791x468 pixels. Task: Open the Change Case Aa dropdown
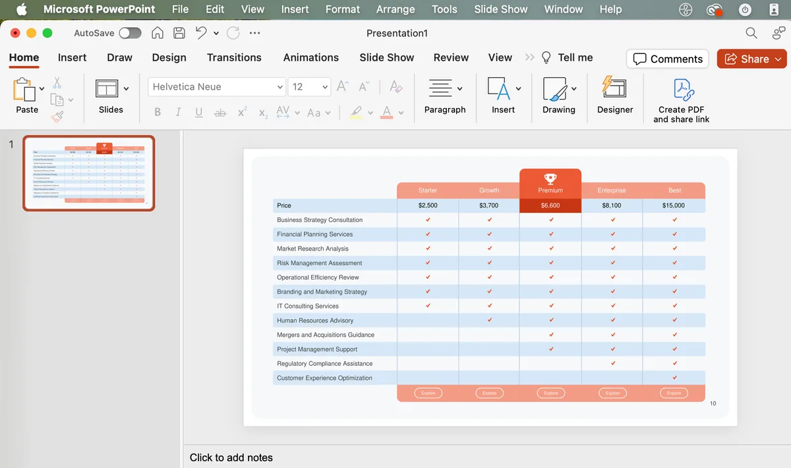[328, 113]
